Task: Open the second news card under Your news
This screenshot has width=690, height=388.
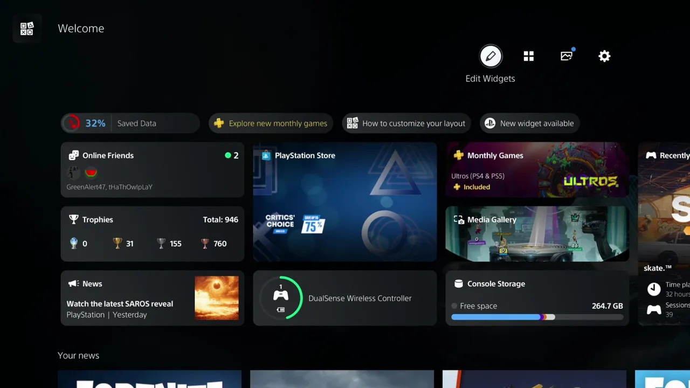Action: (342, 379)
